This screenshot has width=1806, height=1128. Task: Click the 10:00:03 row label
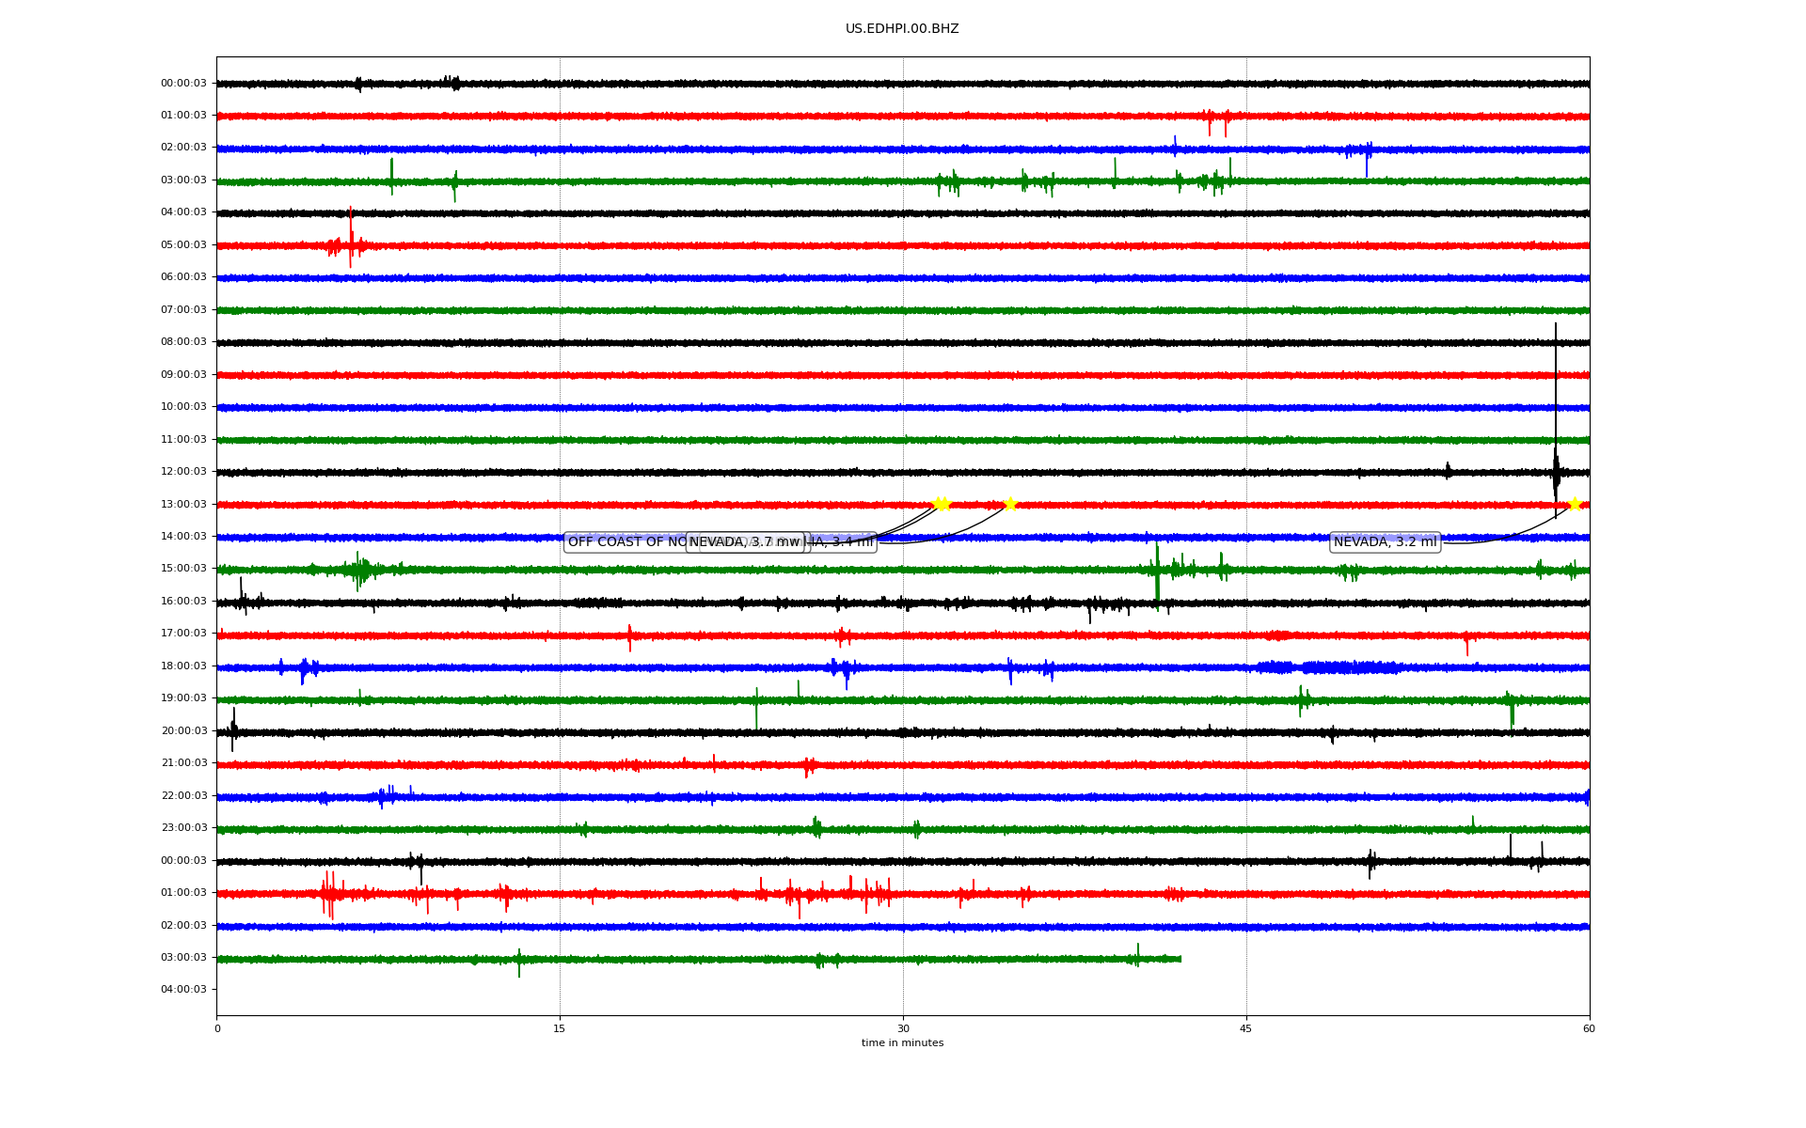click(x=183, y=407)
